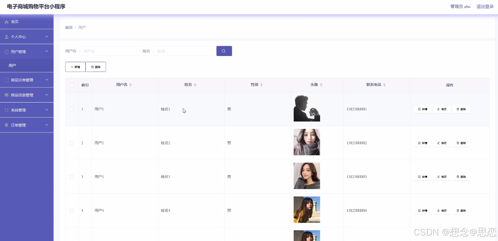Click the magnifier search button
The height and width of the screenshot is (241, 498).
pyautogui.click(x=224, y=51)
